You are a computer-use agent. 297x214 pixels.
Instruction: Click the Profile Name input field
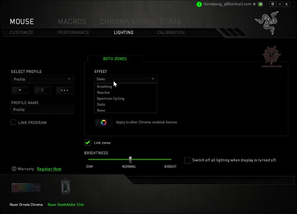click(42, 109)
